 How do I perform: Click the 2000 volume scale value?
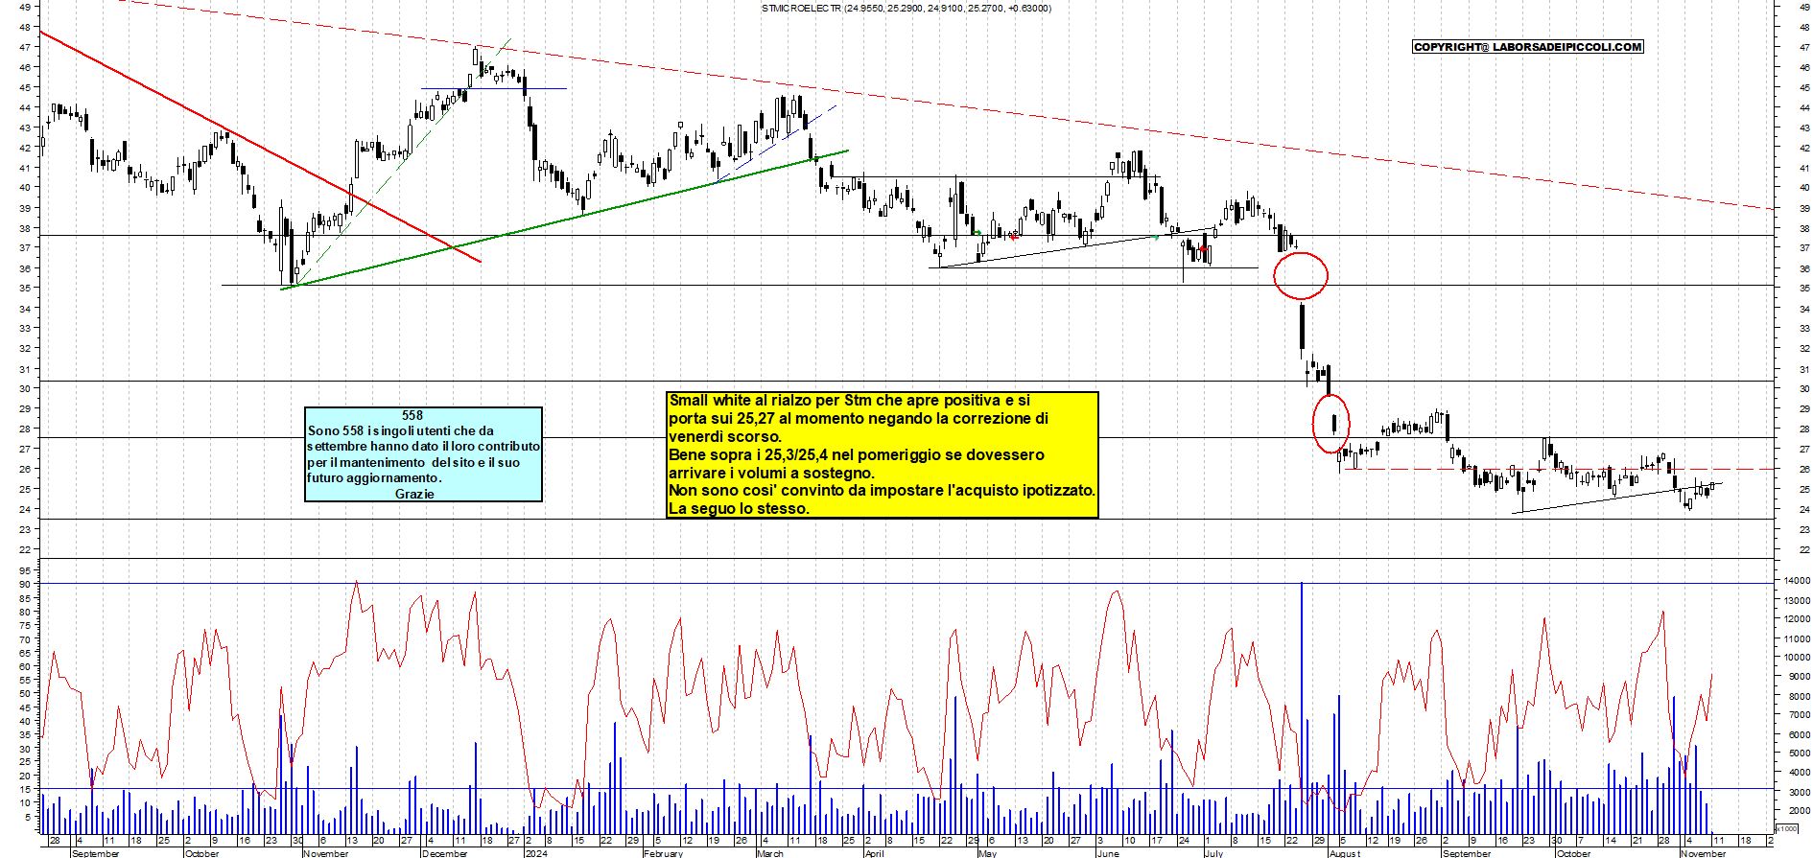(1799, 811)
